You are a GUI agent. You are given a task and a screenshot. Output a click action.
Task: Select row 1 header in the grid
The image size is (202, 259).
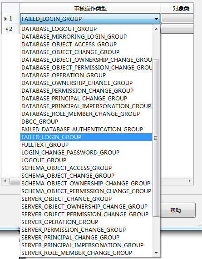[10, 19]
